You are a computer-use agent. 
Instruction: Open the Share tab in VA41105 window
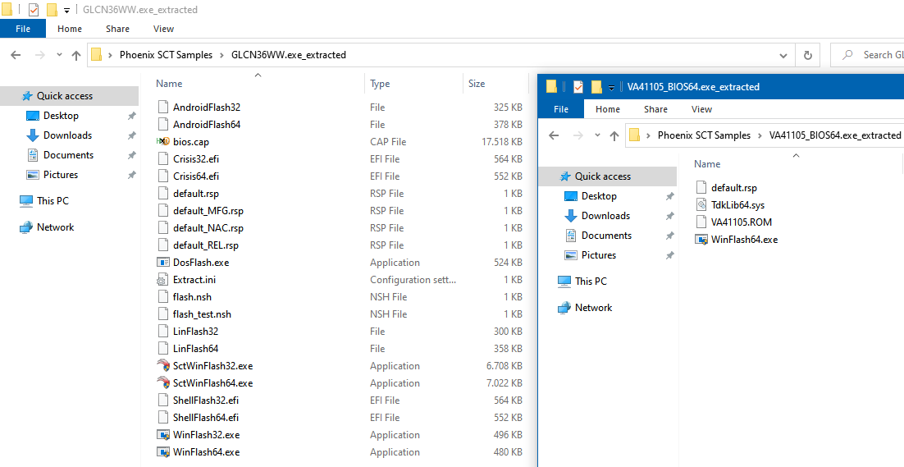[x=655, y=109]
